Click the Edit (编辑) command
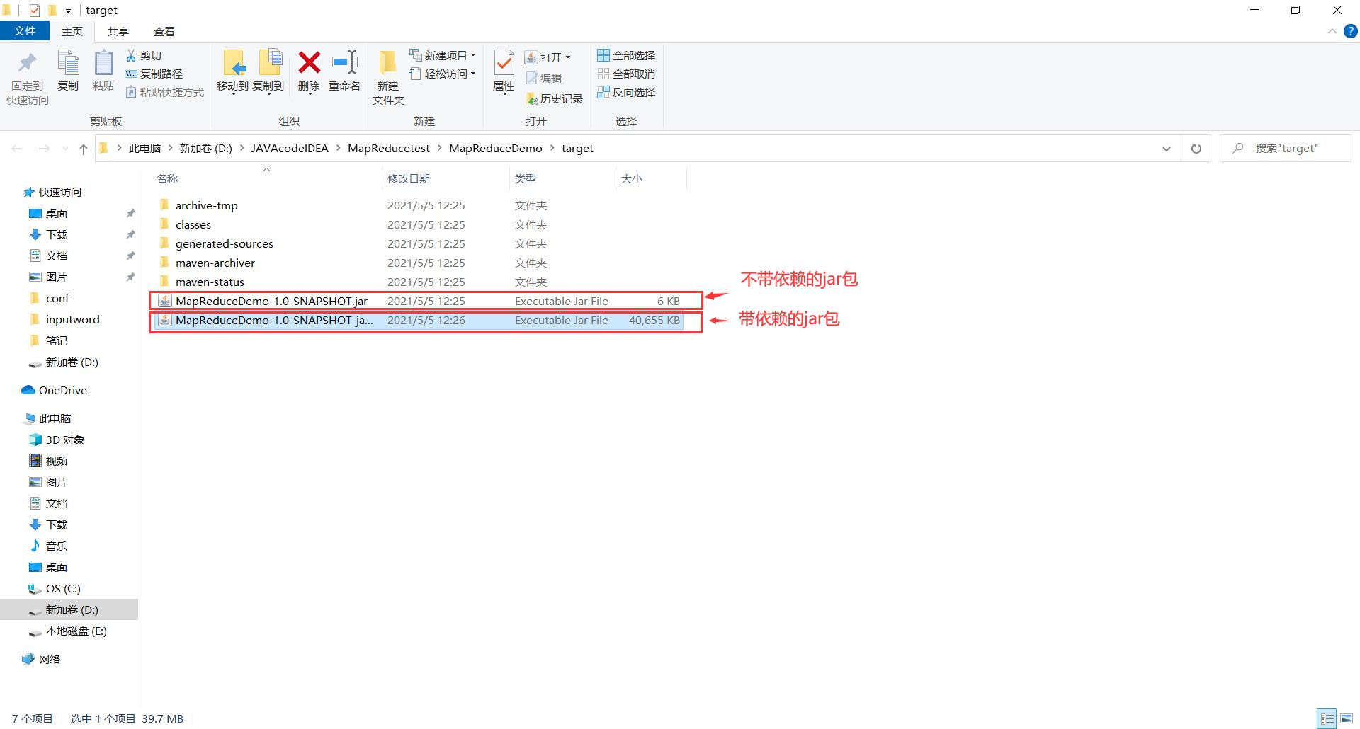1360x729 pixels. (x=544, y=78)
